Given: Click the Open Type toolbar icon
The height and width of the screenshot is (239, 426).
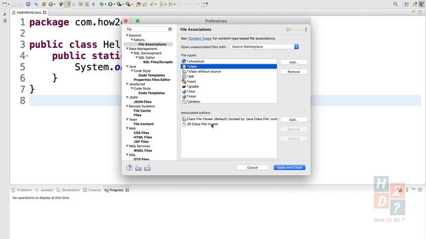Looking at the screenshot, I should coord(138,4).
